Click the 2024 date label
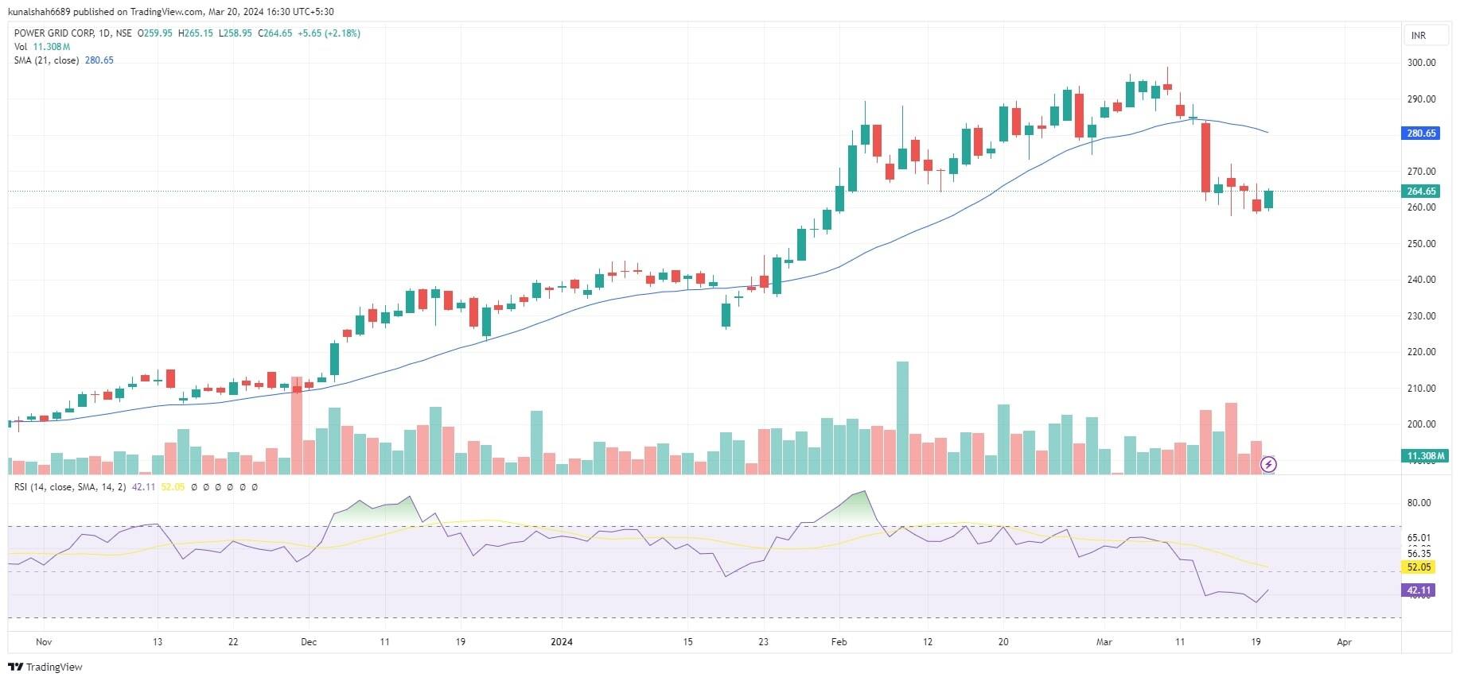The width and height of the screenshot is (1460, 681). pos(562,642)
